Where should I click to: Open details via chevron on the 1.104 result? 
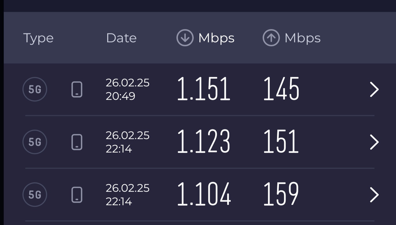374,195
